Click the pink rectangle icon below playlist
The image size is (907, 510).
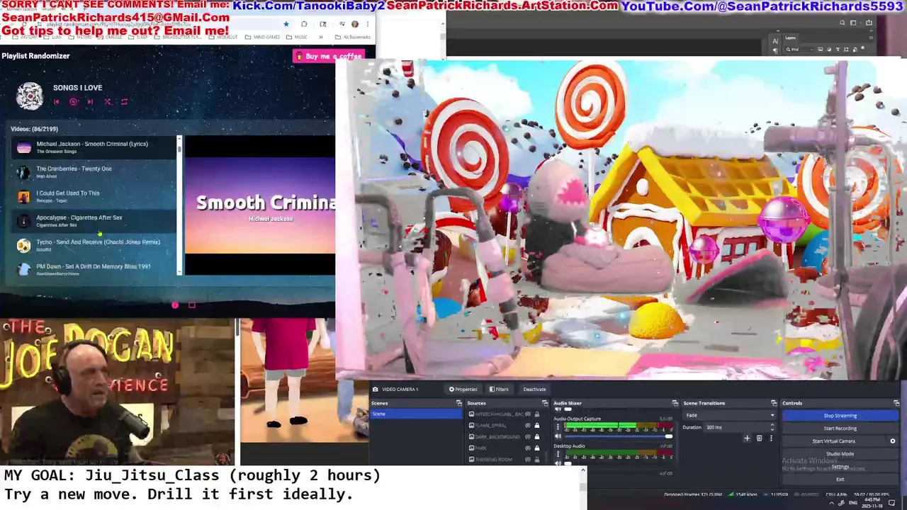191,305
